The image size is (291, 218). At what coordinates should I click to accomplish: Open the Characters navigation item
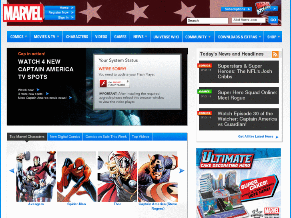pyautogui.click(x=77, y=37)
